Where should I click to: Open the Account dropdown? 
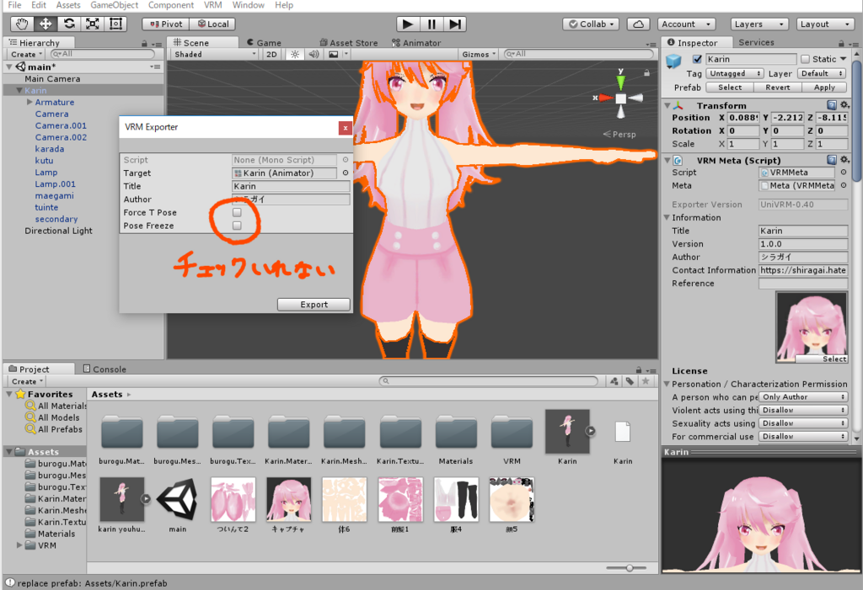click(686, 24)
